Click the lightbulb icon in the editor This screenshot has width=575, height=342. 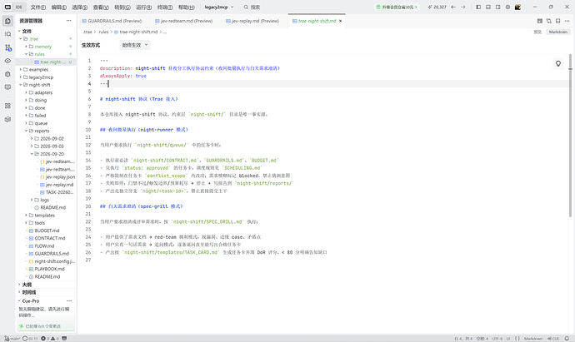pos(558,64)
